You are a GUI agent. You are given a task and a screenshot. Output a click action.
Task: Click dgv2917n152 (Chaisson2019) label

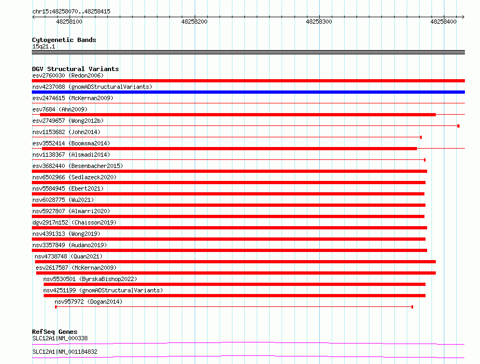coord(74,222)
